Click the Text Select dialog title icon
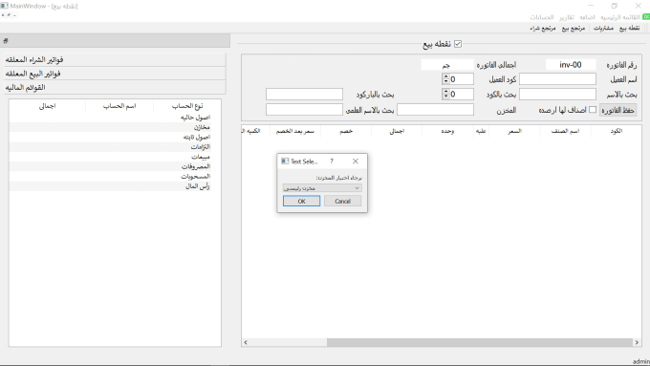Viewport: 650px width, 366px height. [285, 161]
